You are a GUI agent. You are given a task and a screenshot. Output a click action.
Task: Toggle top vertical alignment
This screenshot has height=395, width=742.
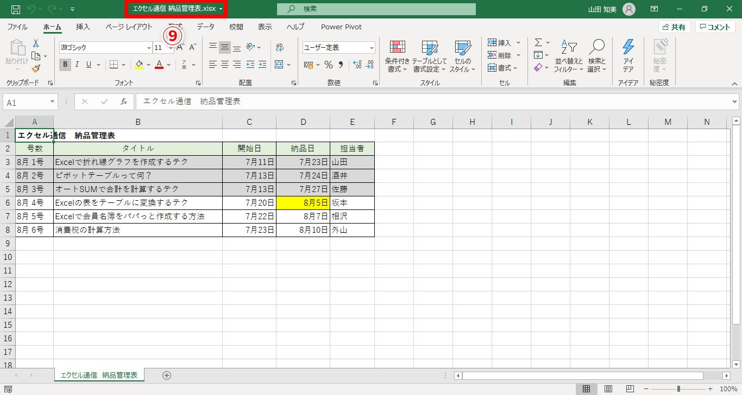tap(213, 47)
